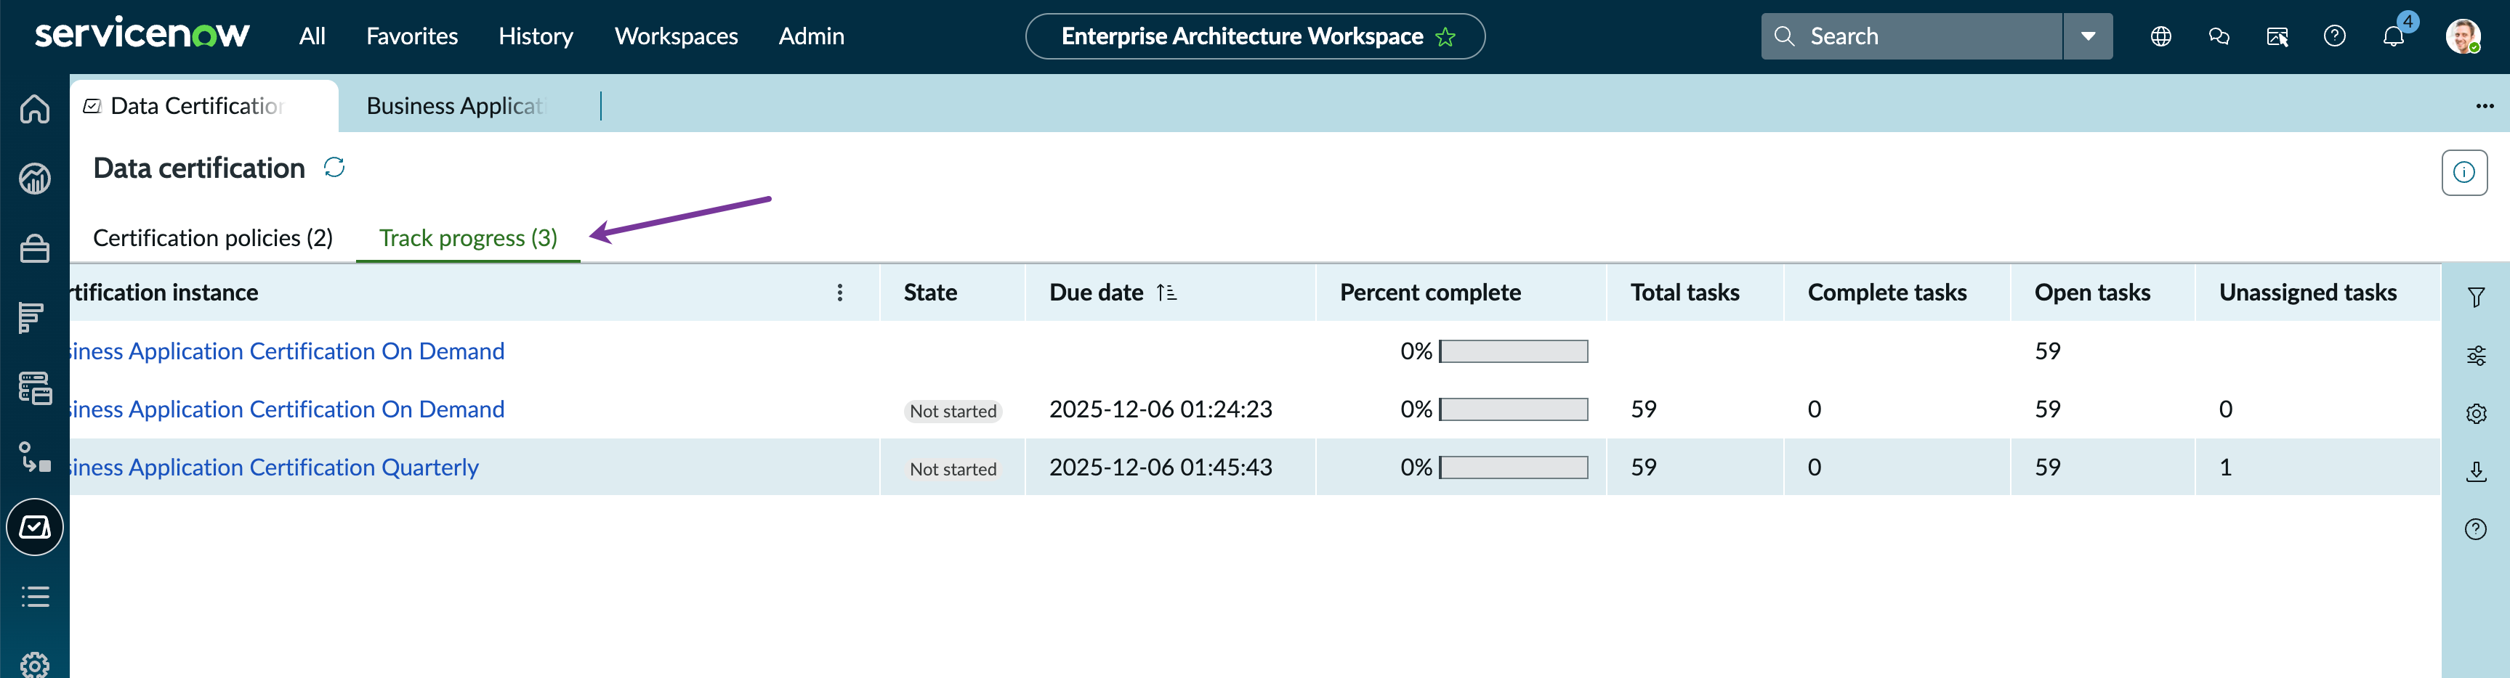Sort by the Unassigned tasks column header
Viewport: 2510px width, 678px height.
2307,293
